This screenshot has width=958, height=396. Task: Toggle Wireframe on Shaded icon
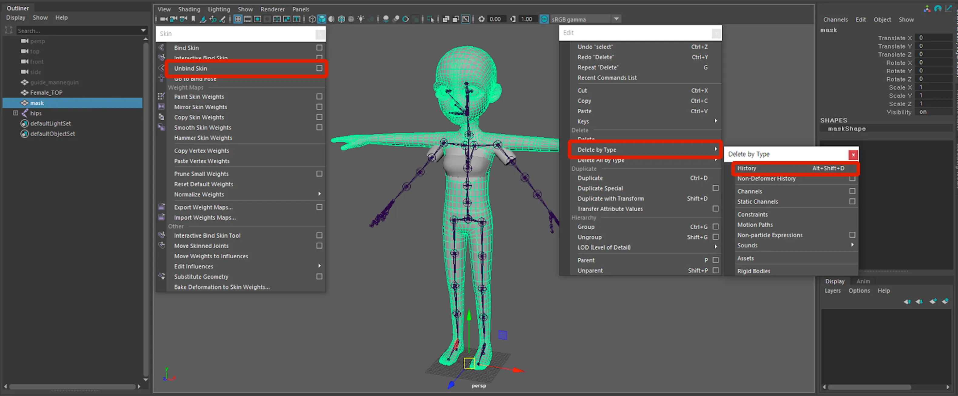[x=341, y=19]
